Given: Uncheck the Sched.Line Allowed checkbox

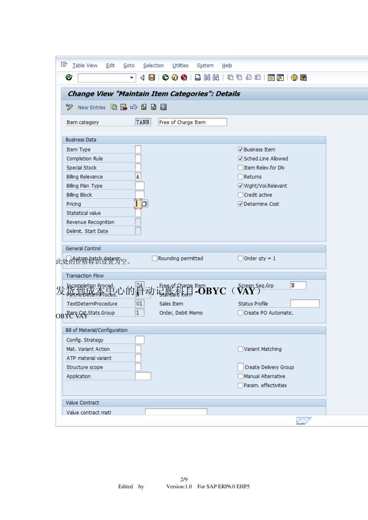Looking at the screenshot, I should click(x=241, y=159).
